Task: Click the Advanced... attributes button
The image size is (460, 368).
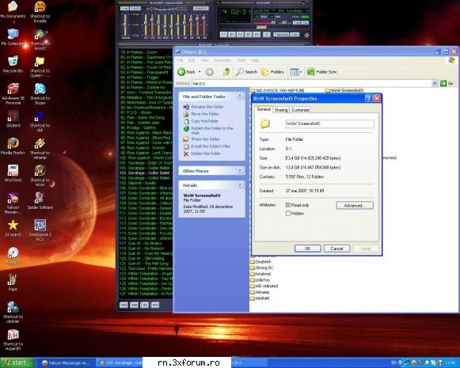Action: [x=355, y=206]
